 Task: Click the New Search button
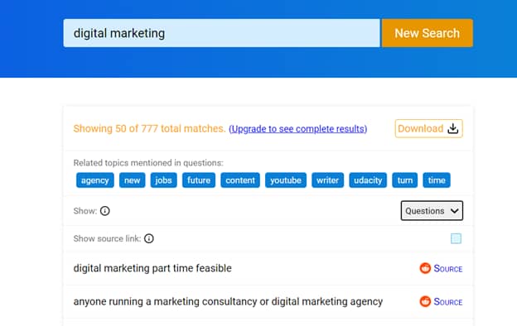[428, 33]
